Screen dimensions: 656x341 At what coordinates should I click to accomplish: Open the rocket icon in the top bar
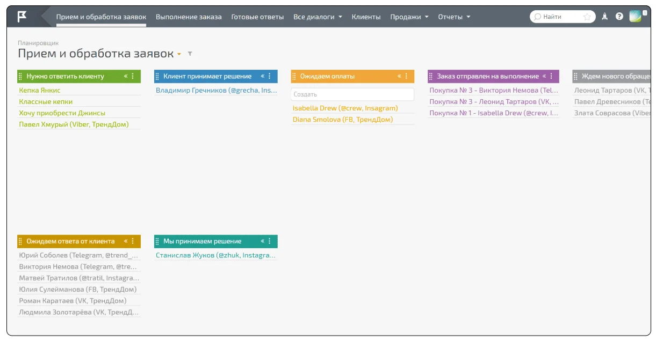coord(604,17)
